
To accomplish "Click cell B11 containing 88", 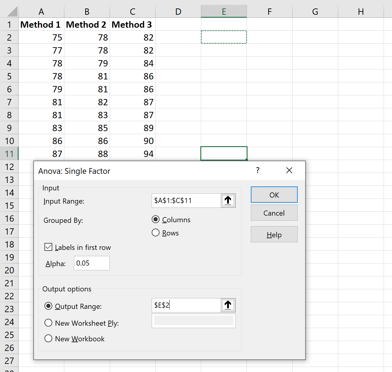I will pos(87,154).
